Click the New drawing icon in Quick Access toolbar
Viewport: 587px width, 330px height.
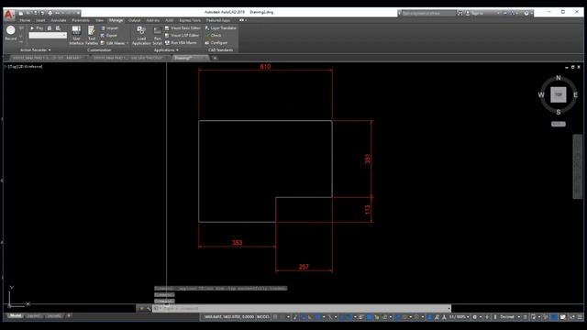tap(21, 13)
